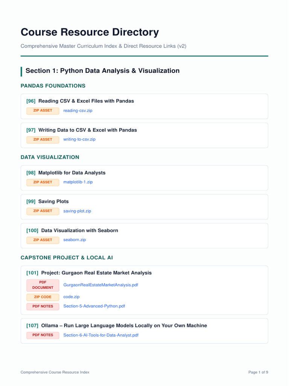The image size is (289, 386).
Task: Click the ZIP CODE badge
Action: (43, 297)
